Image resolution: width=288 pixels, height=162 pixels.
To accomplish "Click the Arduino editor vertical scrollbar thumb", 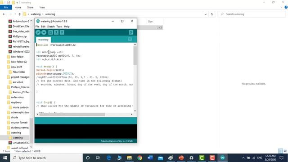I will pos(135,56).
